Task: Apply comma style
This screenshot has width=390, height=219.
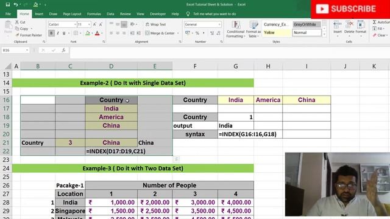Action: click(x=204, y=33)
